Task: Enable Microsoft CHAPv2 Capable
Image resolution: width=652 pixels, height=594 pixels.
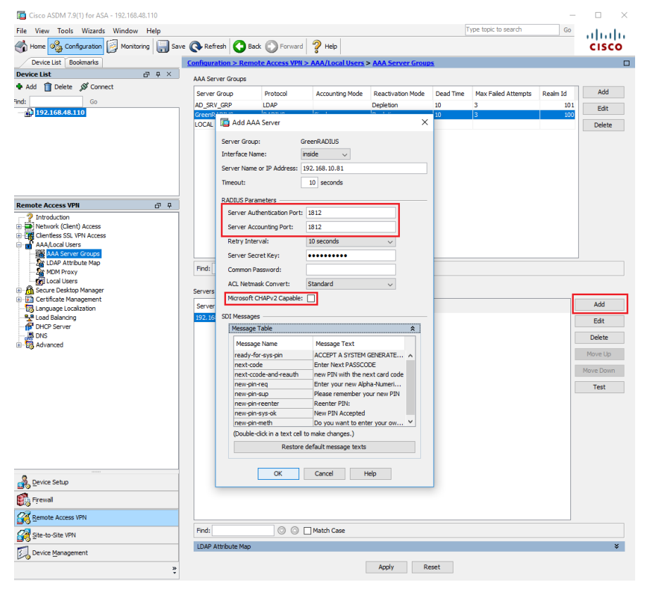Action: [311, 298]
